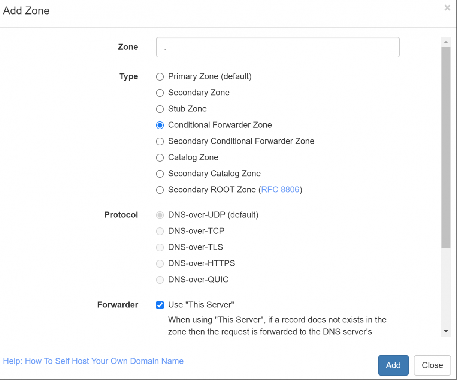Select Primary Zone as the zone type
The image size is (457, 380).
[x=160, y=76]
